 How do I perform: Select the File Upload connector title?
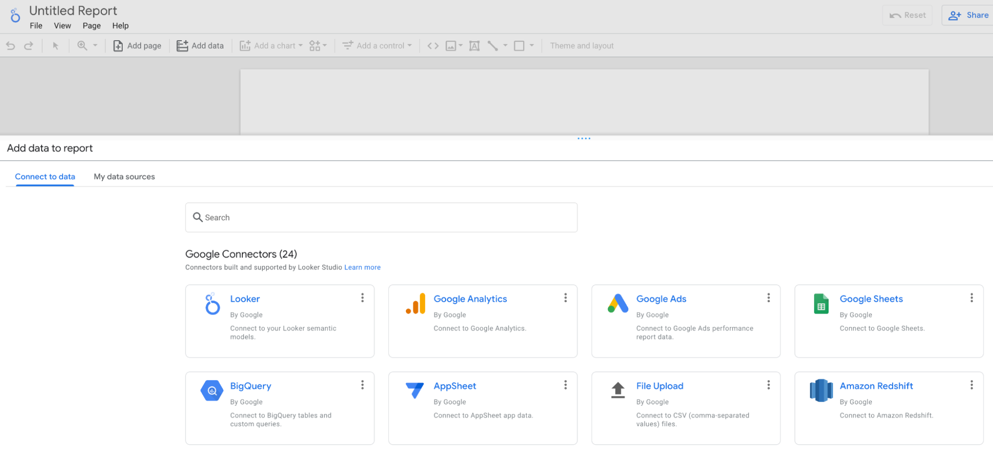(x=660, y=386)
